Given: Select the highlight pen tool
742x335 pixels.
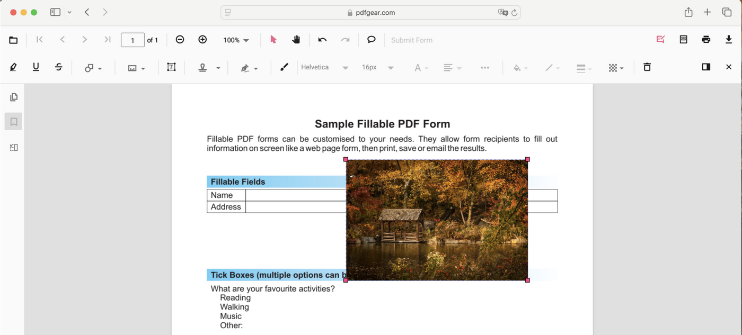Looking at the screenshot, I should click(x=13, y=67).
